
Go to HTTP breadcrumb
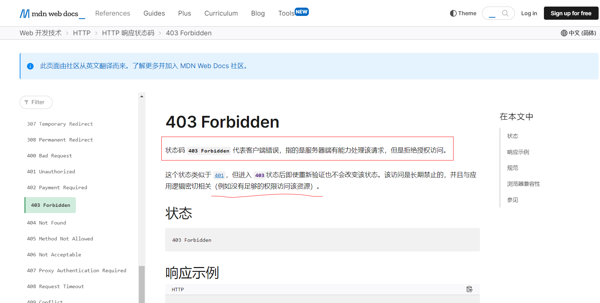82,33
